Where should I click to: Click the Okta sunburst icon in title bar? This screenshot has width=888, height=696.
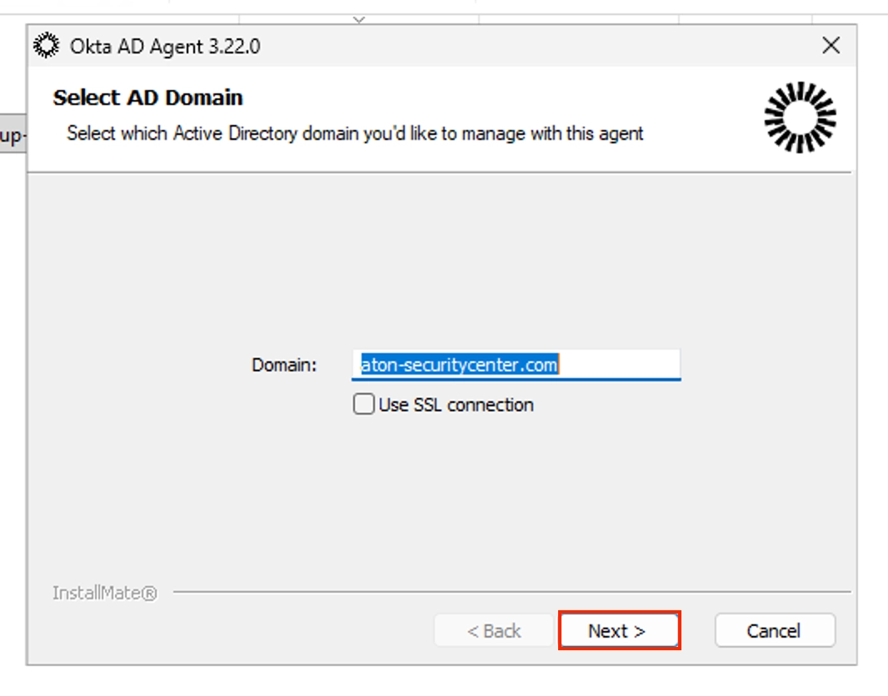(x=47, y=45)
